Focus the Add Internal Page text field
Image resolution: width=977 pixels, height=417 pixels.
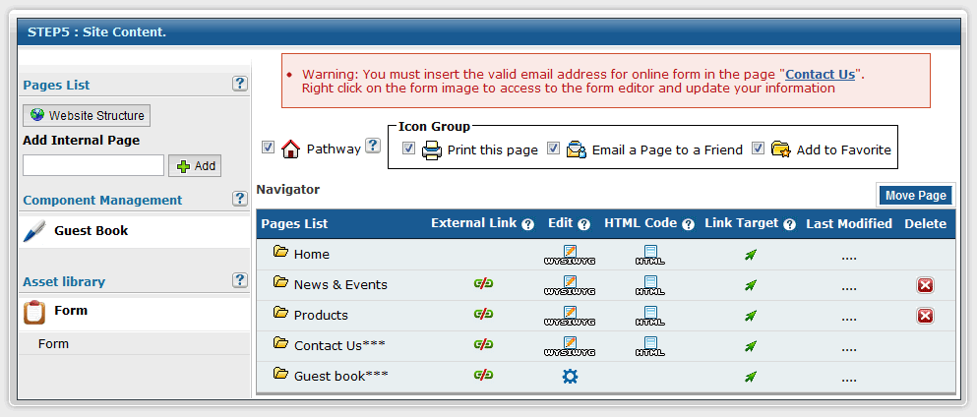(93, 165)
